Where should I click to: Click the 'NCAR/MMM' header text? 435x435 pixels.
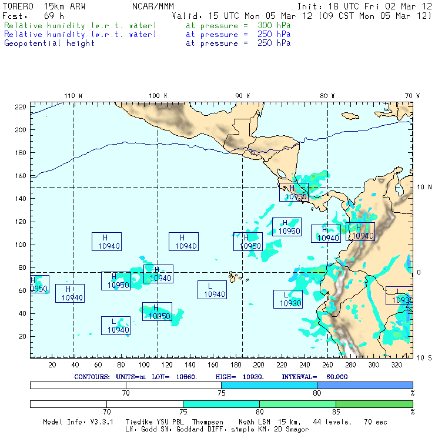point(153,6)
